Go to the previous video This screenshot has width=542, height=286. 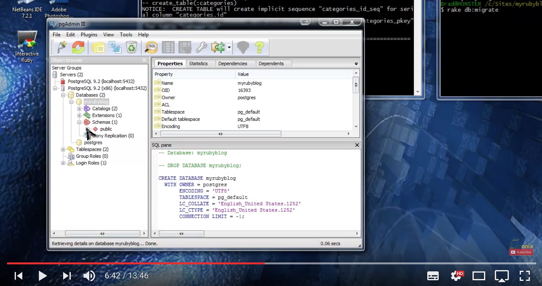tap(18, 275)
